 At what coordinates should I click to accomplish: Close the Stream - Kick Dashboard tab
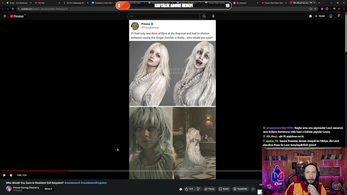coord(31,3)
